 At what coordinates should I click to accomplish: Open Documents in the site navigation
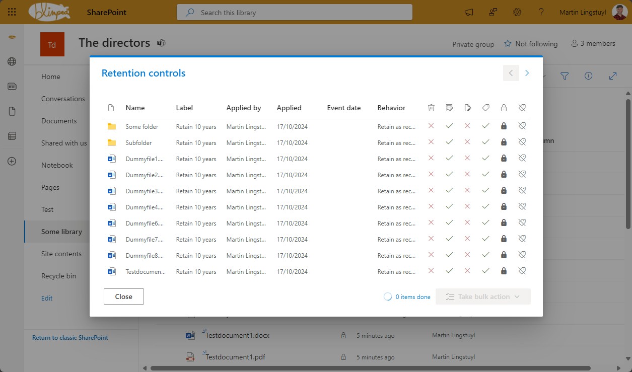point(59,121)
